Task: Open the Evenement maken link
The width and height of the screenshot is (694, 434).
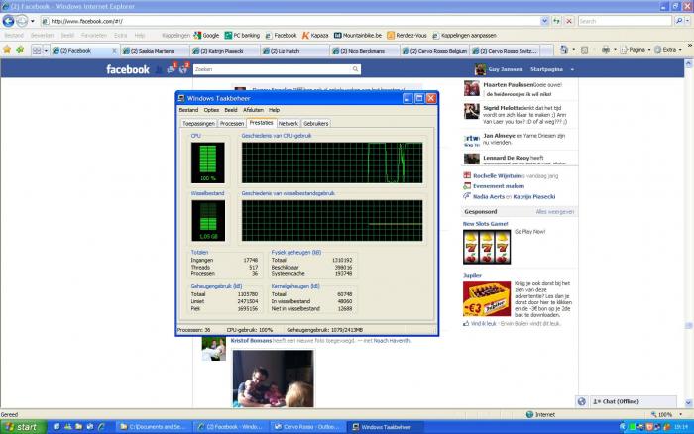Action: point(499,186)
